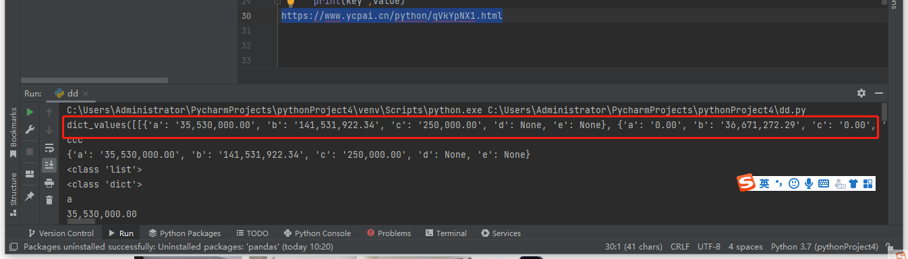This screenshot has width=908, height=259.
Task: Click the ycpai.cn URL in editor
Action: pyautogui.click(x=392, y=16)
